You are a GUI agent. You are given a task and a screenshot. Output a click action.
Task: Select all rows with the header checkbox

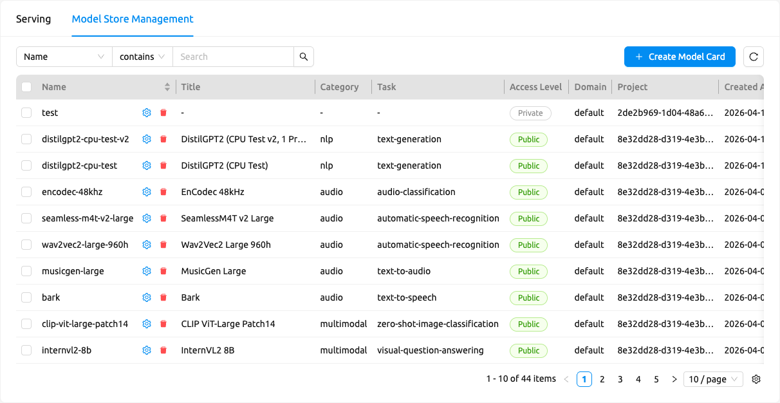pyautogui.click(x=26, y=87)
